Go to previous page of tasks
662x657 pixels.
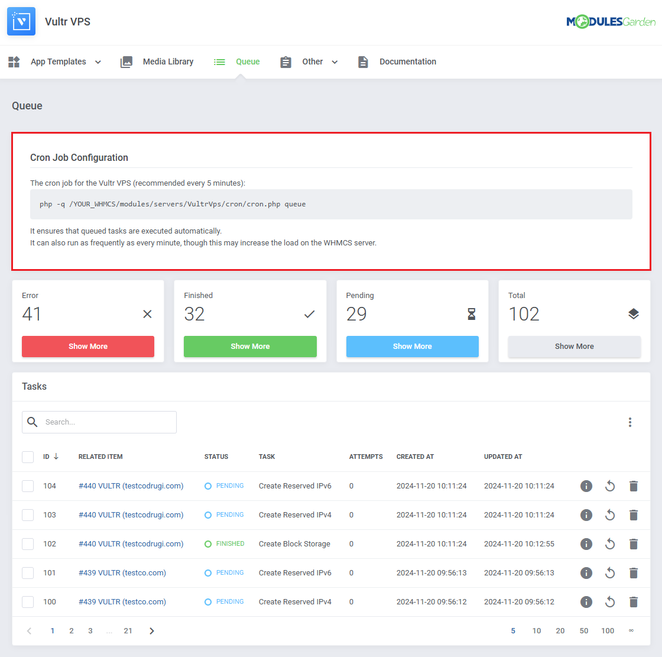point(29,631)
